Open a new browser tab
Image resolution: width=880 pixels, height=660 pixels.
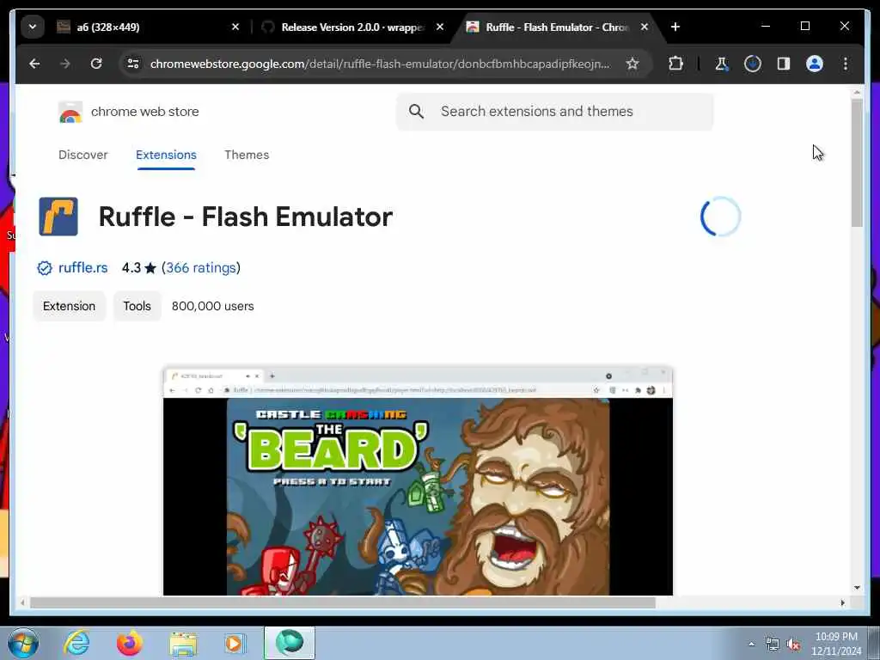675,27
